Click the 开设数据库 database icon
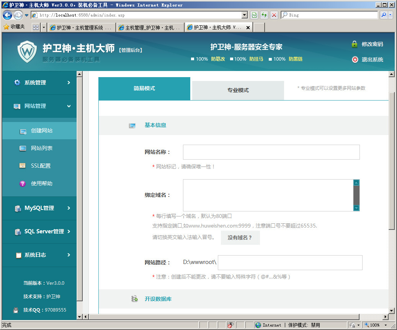This screenshot has height=330, width=397. (x=134, y=299)
